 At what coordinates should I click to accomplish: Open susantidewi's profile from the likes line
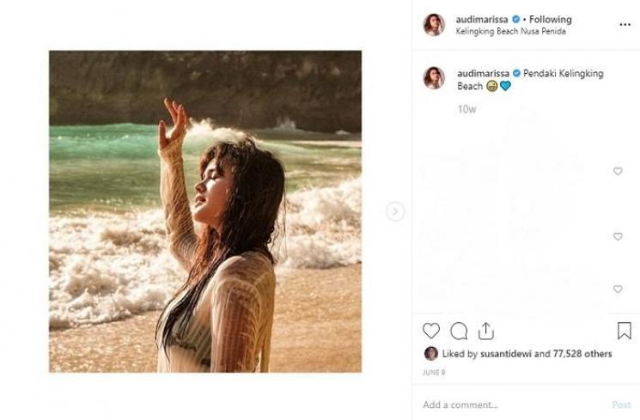point(504,354)
